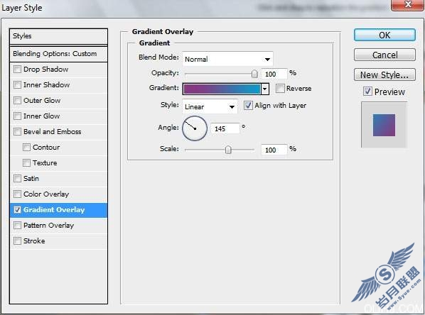Enable the Reverse checkbox
This screenshot has height=315, width=425.
coord(280,88)
